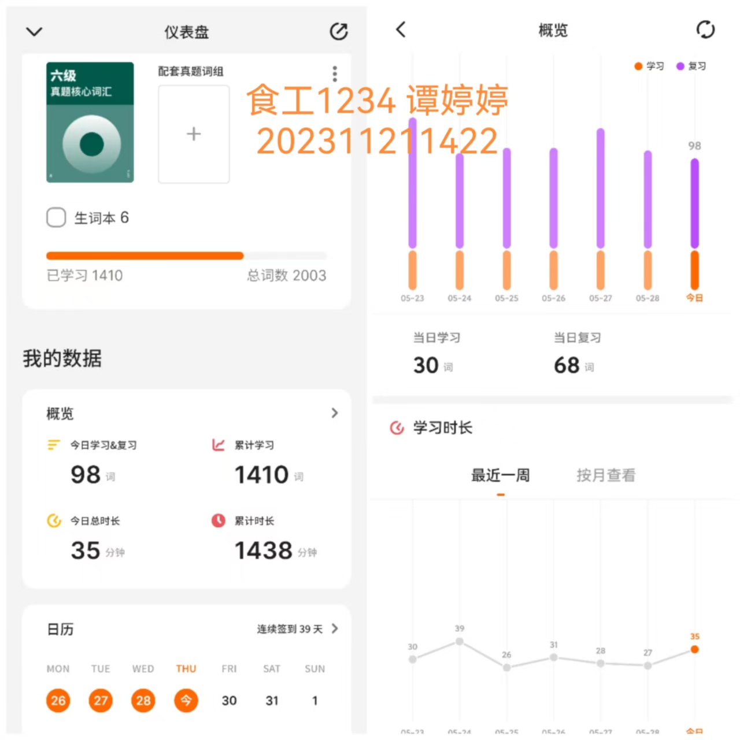Tick the 生词本 6 checkbox
Screen dimensions: 740x740
(56, 218)
